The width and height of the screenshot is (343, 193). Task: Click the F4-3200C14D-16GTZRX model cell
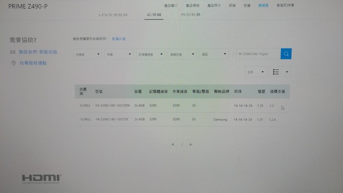coord(112,105)
